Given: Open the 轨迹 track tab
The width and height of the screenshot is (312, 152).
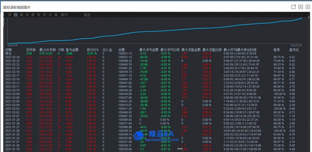Looking at the screenshot, I should (87, 15).
